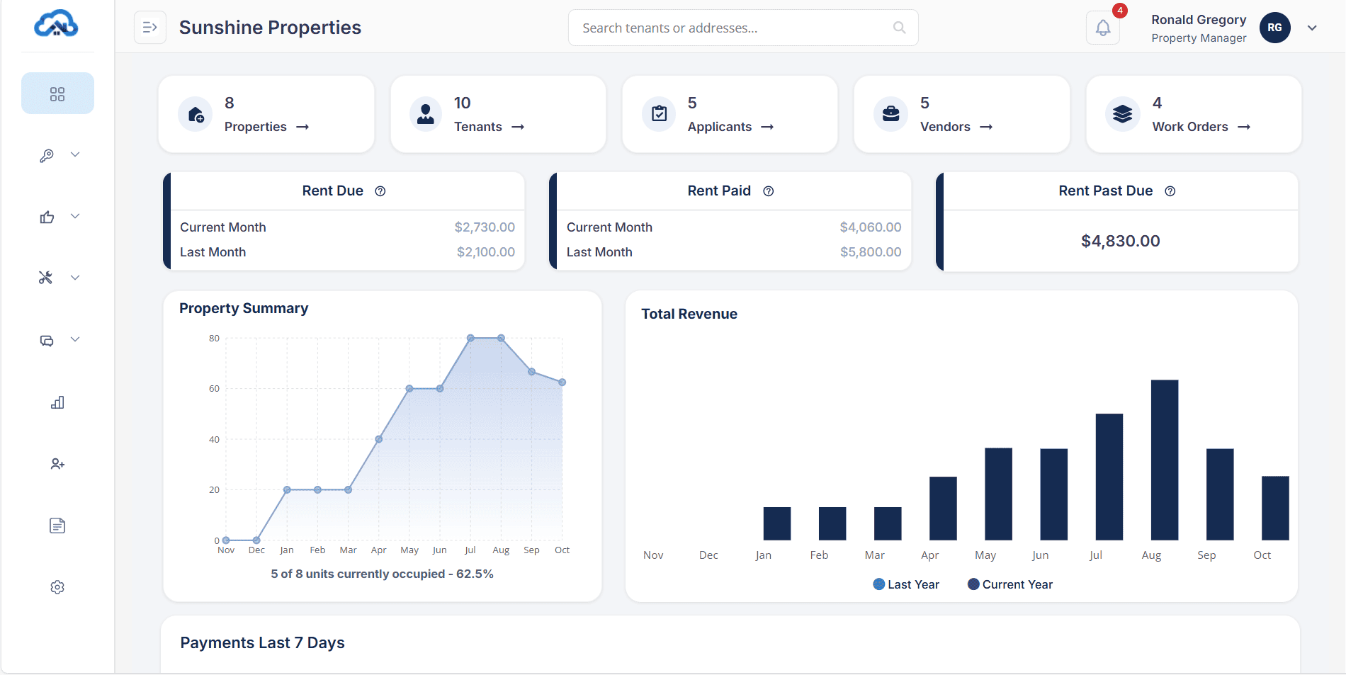Open the settings gear in sidebar
Screen dimensions: 1346x675
(x=57, y=587)
